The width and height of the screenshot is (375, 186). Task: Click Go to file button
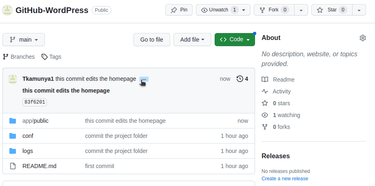click(152, 40)
